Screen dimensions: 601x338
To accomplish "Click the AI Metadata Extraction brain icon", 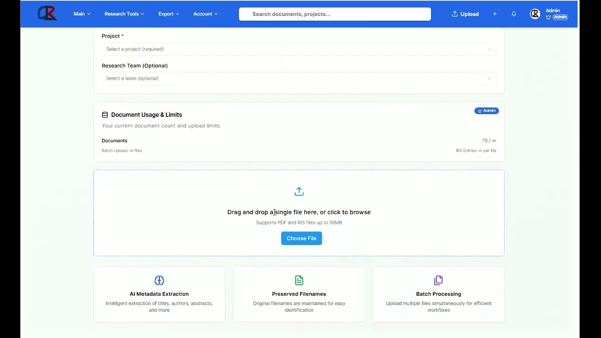I will (159, 280).
